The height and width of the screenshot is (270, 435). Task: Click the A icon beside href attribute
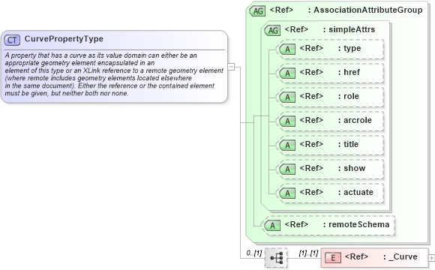click(287, 73)
